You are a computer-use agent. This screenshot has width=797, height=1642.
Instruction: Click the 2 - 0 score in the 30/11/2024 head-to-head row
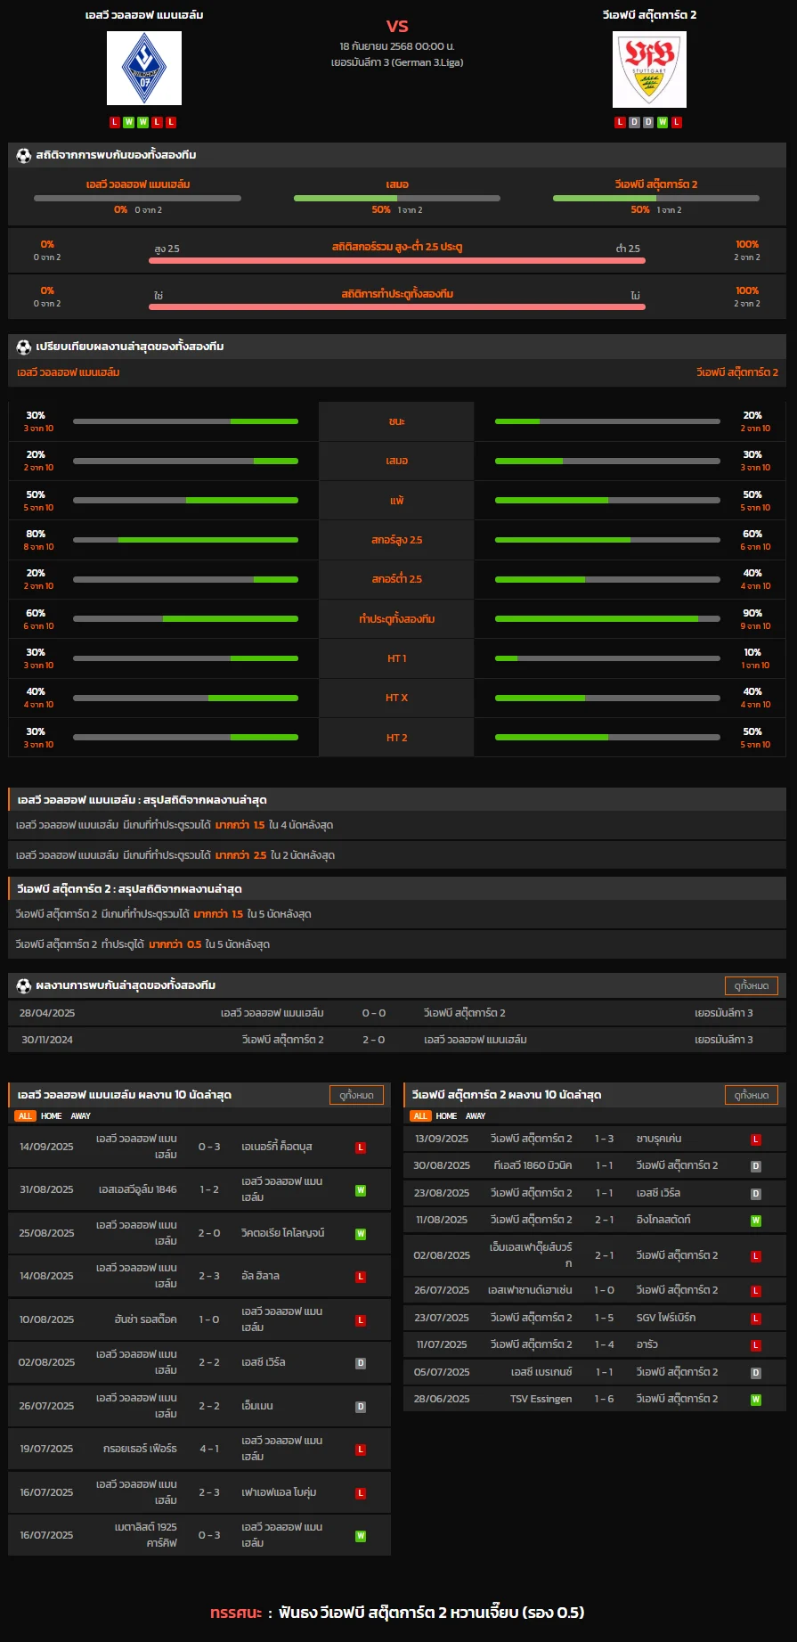click(x=374, y=1040)
